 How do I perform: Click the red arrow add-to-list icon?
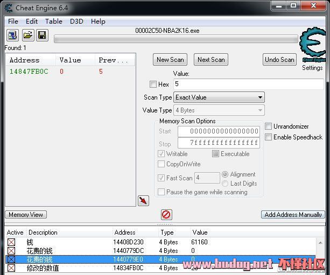[143, 201]
